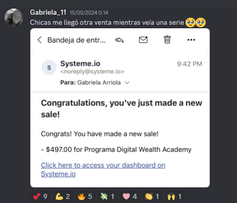The image size is (237, 203).
Task: Open the Systeme.io dashboard access link
Action: point(103,170)
